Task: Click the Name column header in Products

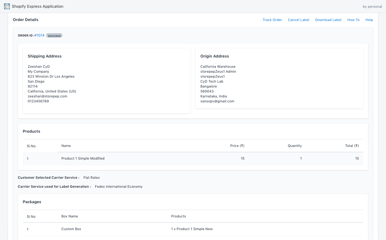Action: click(66, 146)
